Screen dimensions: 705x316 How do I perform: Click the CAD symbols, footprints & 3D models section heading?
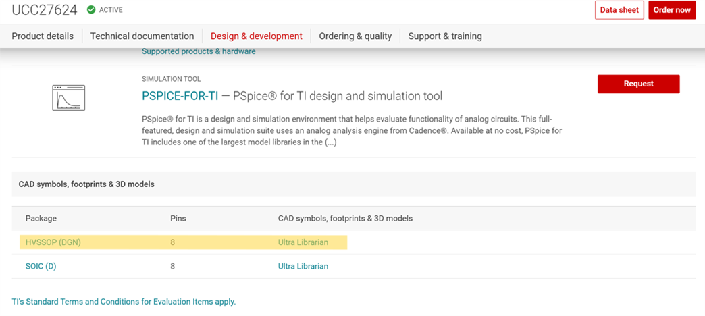coord(86,184)
